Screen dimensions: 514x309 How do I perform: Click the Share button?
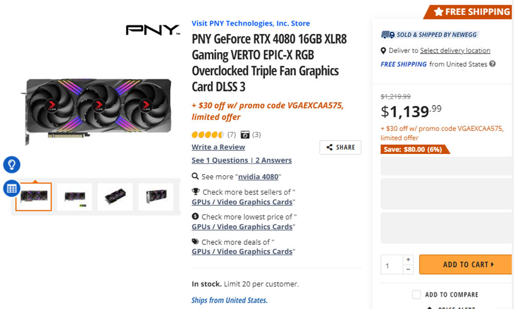click(x=340, y=147)
